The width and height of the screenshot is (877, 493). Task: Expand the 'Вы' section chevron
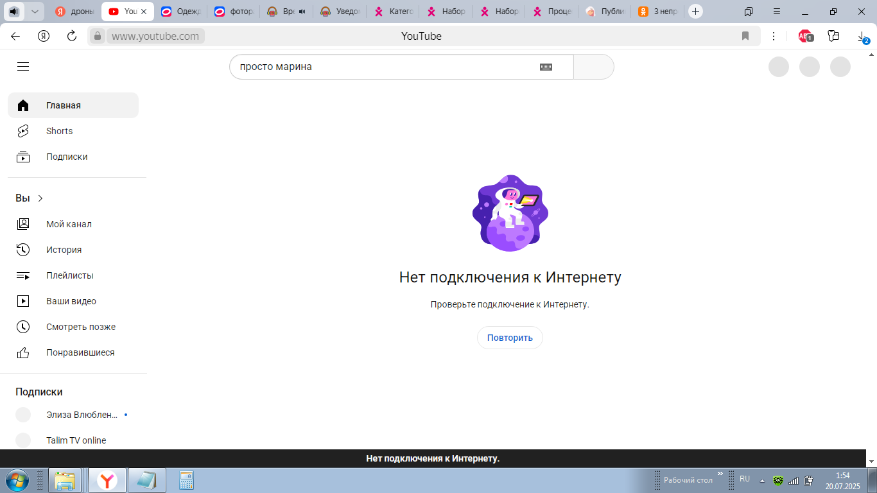tap(40, 198)
